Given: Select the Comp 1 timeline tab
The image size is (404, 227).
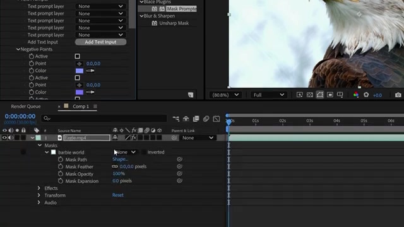Looking at the screenshot, I should 81,107.
